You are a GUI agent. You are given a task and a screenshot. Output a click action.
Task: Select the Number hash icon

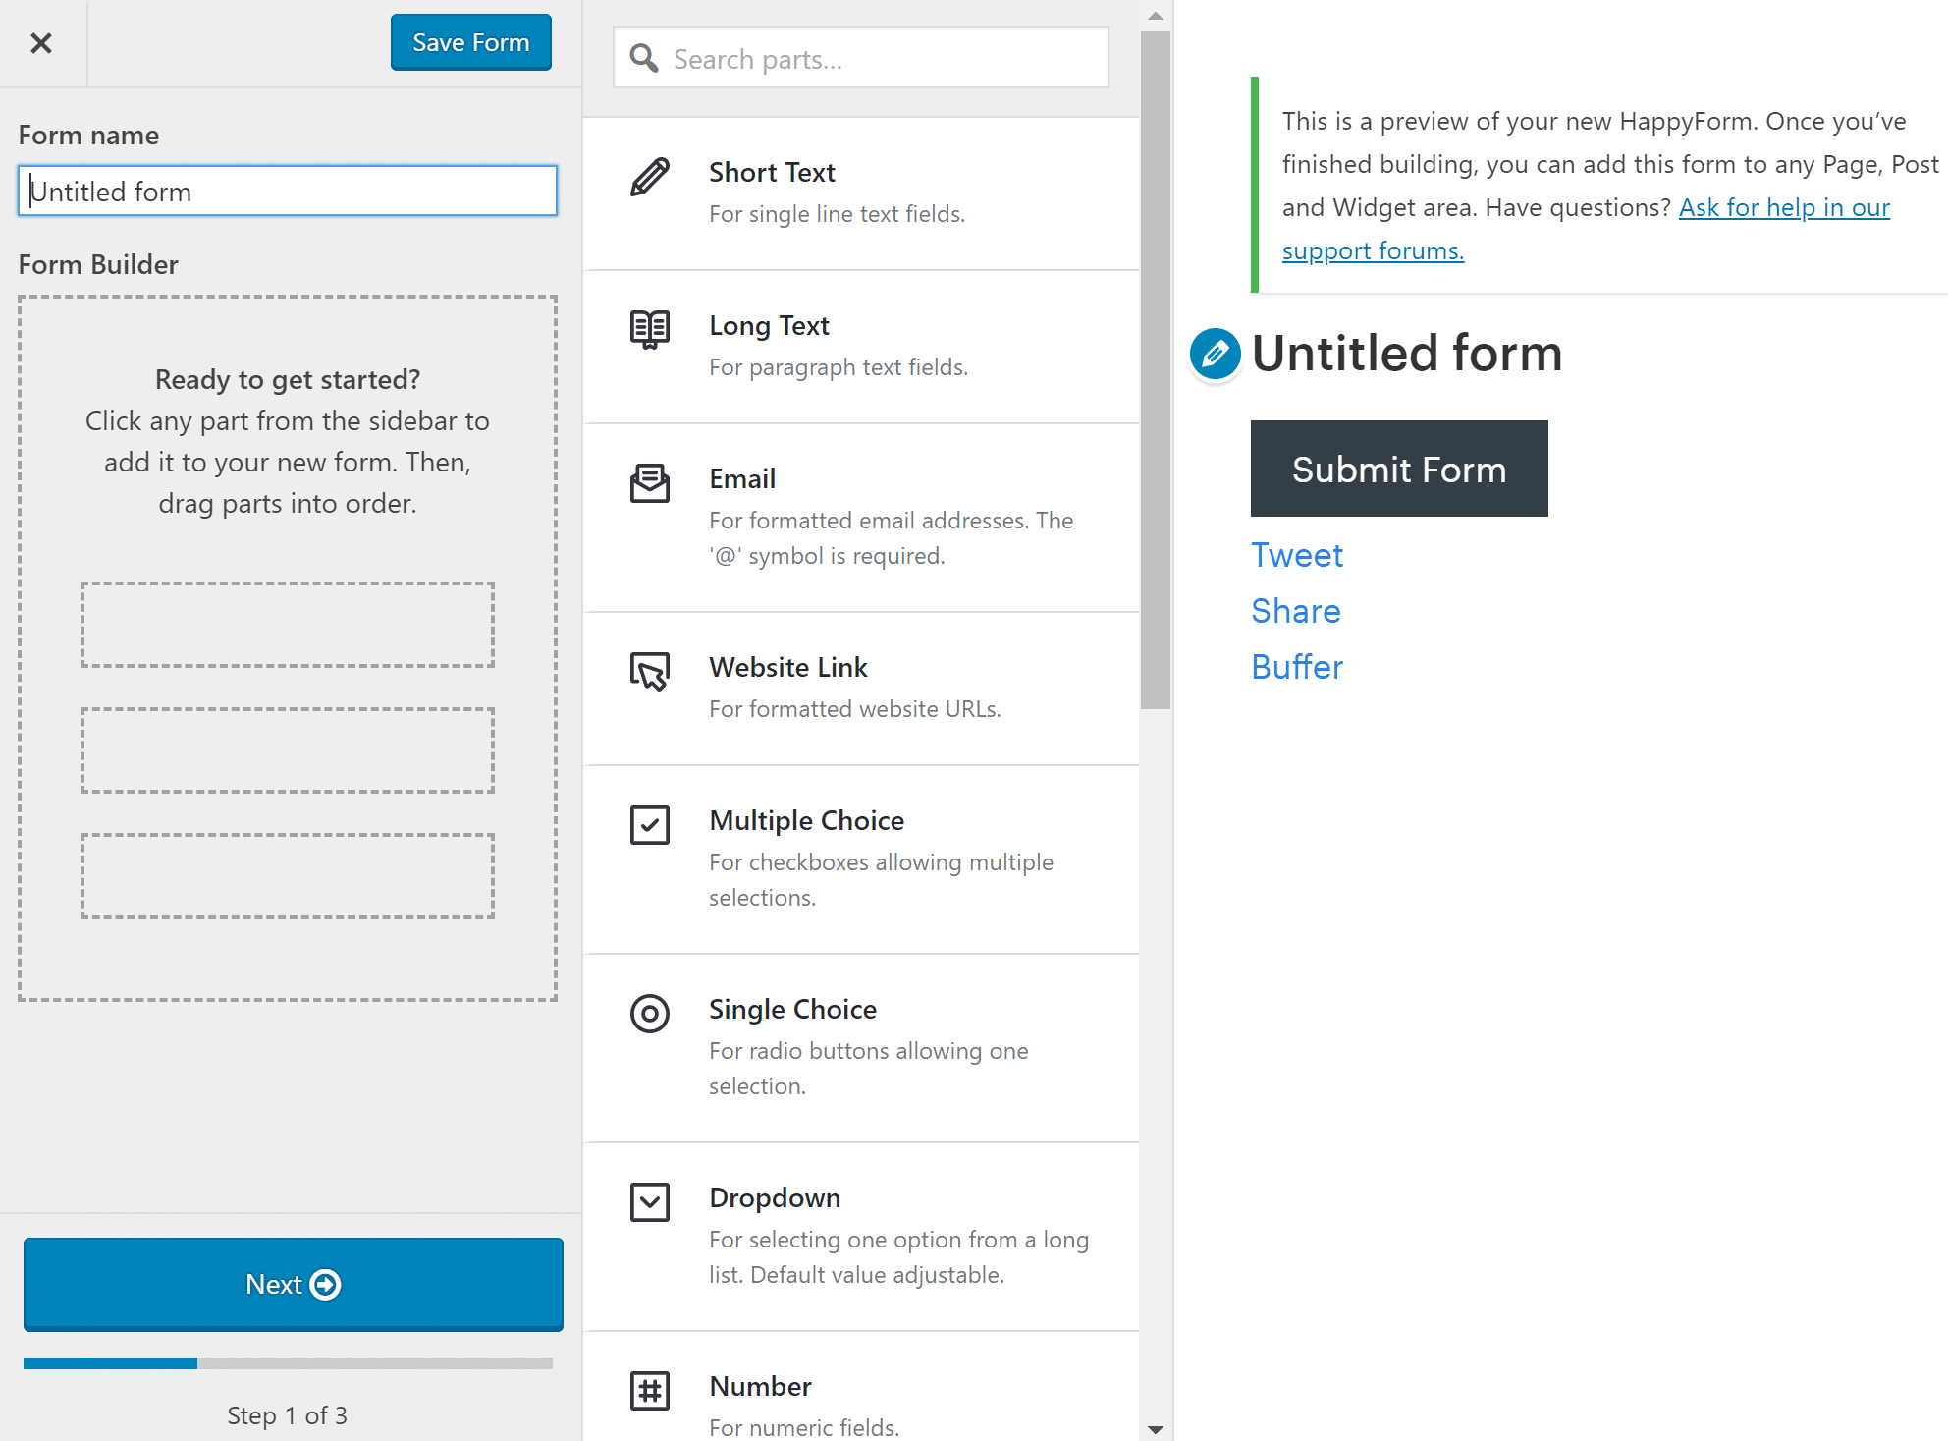(650, 1391)
